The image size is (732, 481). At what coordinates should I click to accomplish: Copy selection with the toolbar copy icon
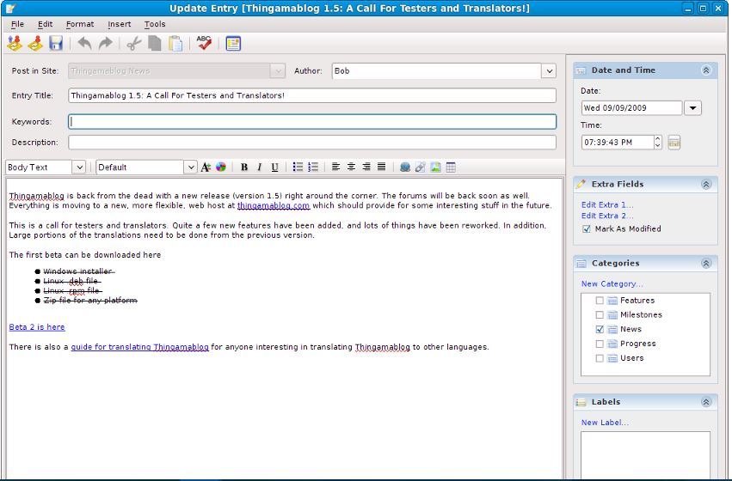click(155, 43)
